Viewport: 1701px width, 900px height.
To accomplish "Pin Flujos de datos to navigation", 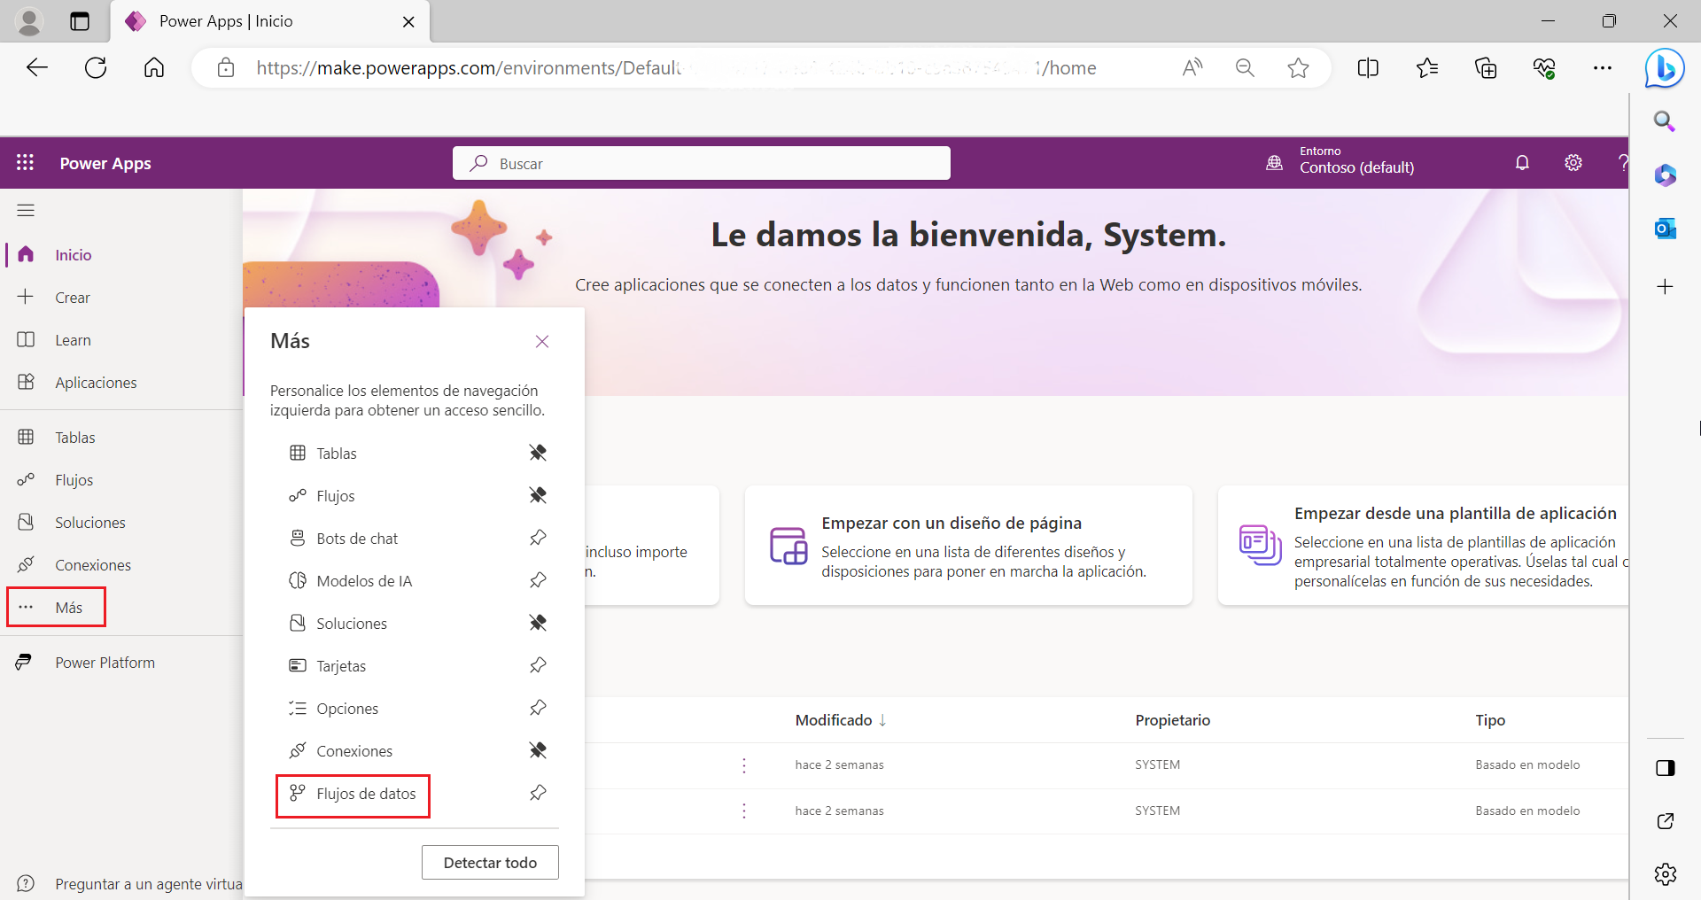I will tap(538, 793).
